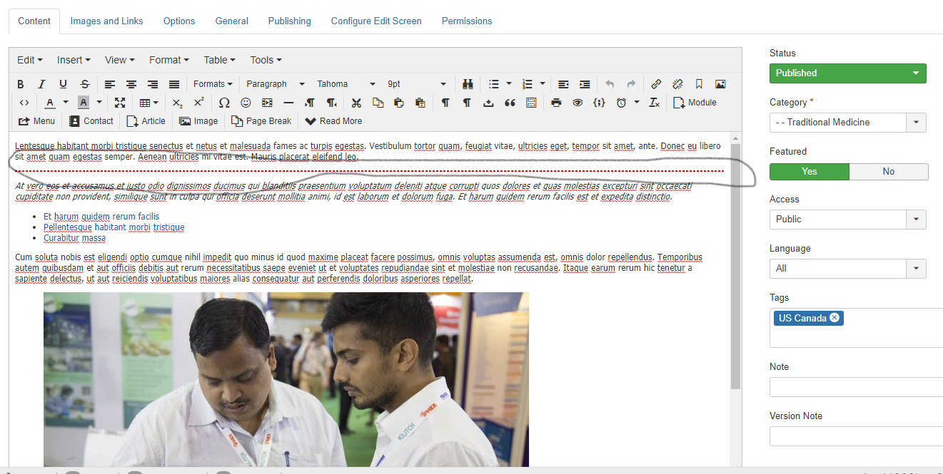Click the Read More button
943x474 pixels.
coord(333,121)
